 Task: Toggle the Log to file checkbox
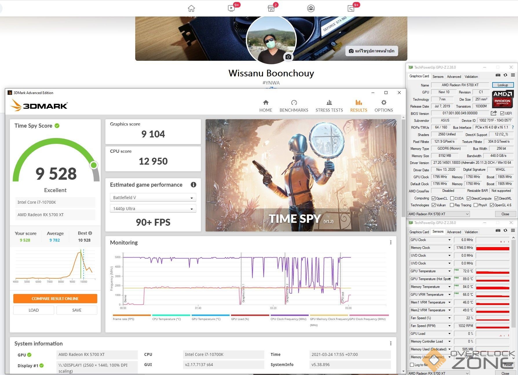click(412, 365)
